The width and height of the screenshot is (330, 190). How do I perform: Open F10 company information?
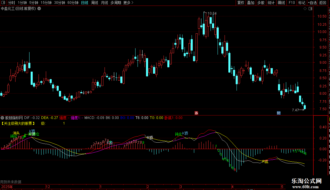pos(292,3)
